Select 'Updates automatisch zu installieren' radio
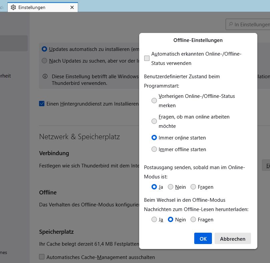 pos(44,49)
